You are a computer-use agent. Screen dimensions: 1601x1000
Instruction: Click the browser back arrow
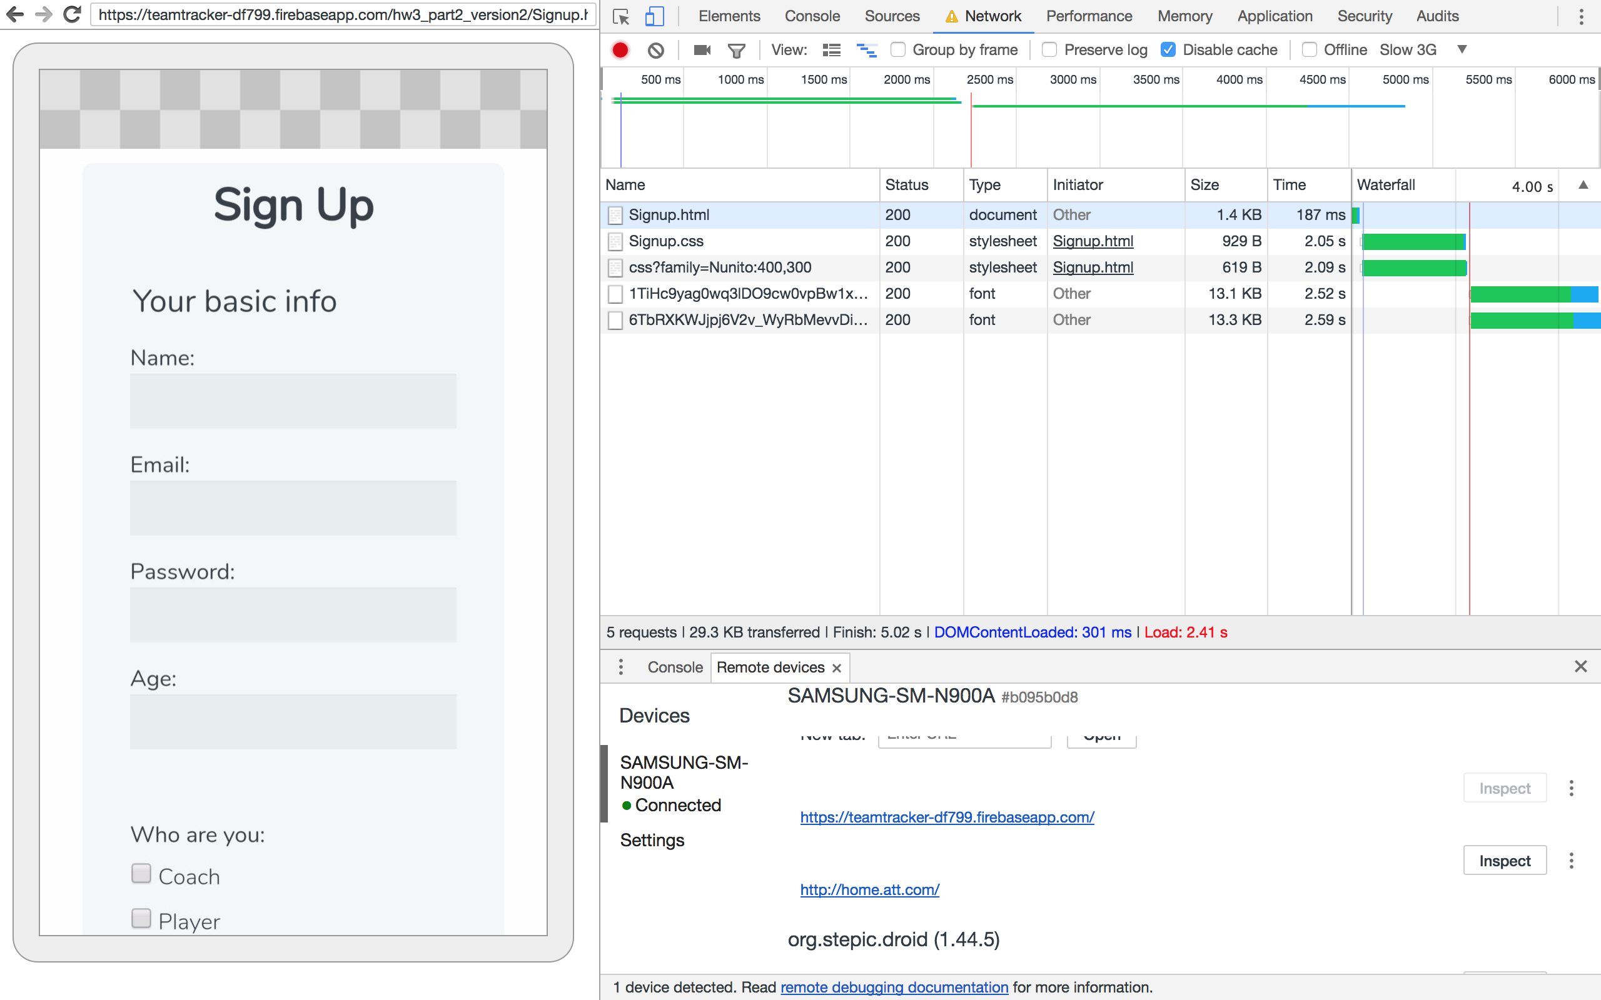[x=14, y=14]
